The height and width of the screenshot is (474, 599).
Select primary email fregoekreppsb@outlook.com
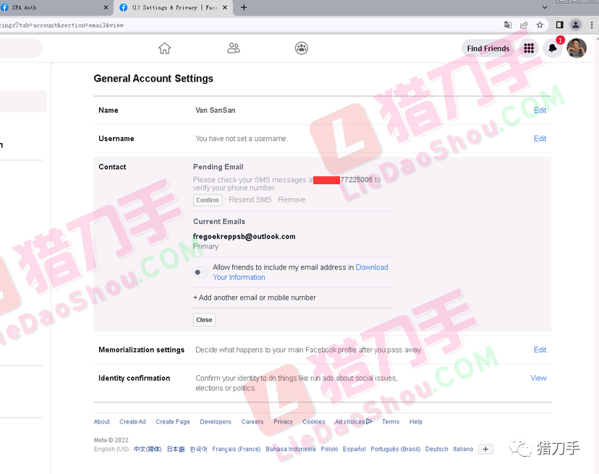click(x=244, y=236)
